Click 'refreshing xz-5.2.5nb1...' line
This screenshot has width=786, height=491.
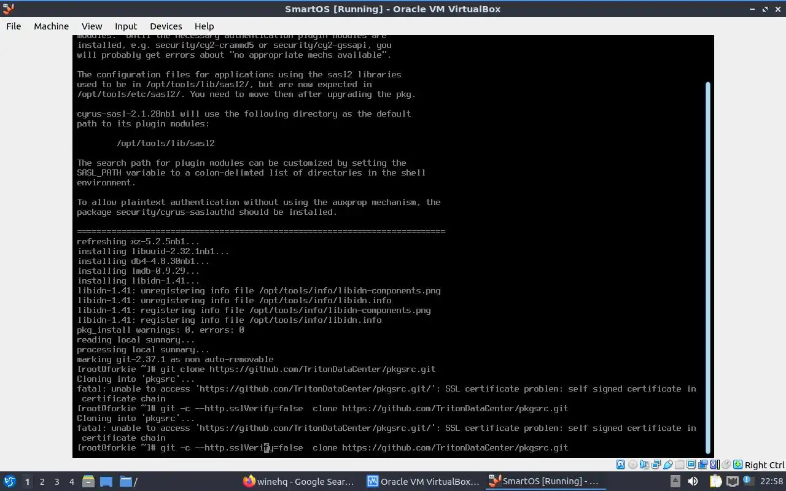[138, 241]
